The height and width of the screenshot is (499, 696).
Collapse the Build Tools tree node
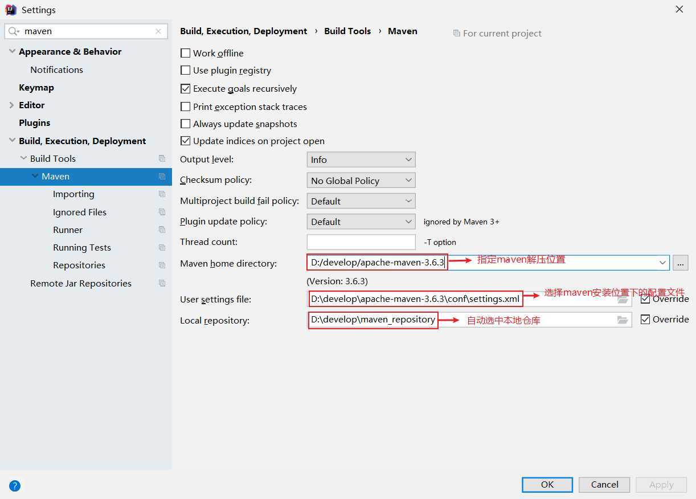23,158
